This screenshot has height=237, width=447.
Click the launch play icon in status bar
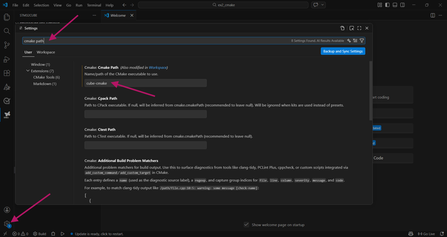point(63,234)
